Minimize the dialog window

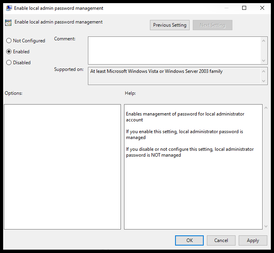[x=227, y=8]
